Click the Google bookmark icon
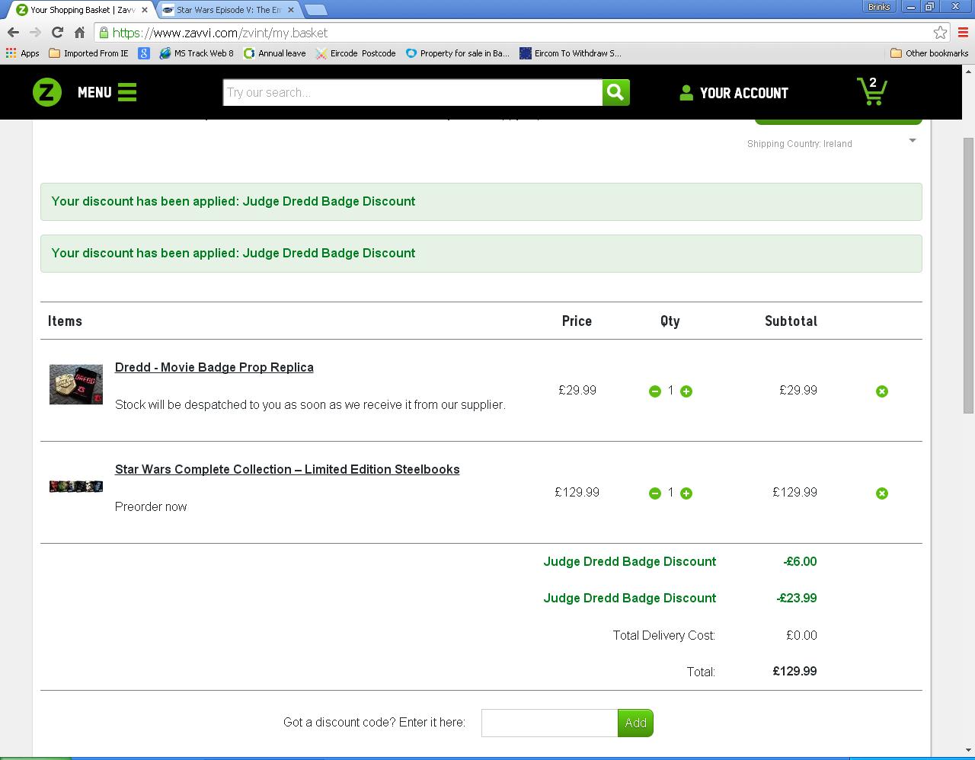 click(x=144, y=53)
